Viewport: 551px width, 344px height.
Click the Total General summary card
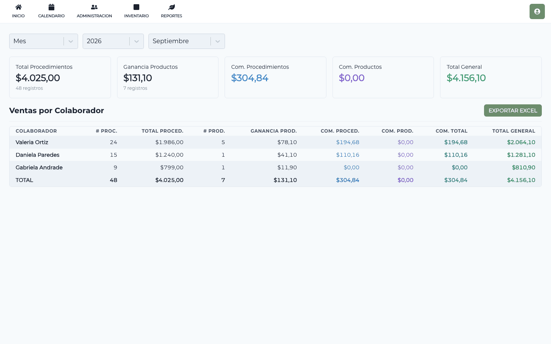[491, 78]
